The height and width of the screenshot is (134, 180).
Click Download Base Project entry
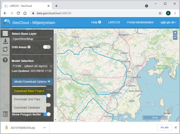29,91
